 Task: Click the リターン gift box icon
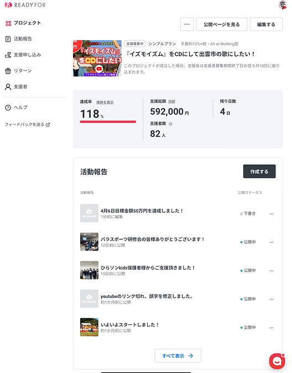pyautogui.click(x=8, y=71)
